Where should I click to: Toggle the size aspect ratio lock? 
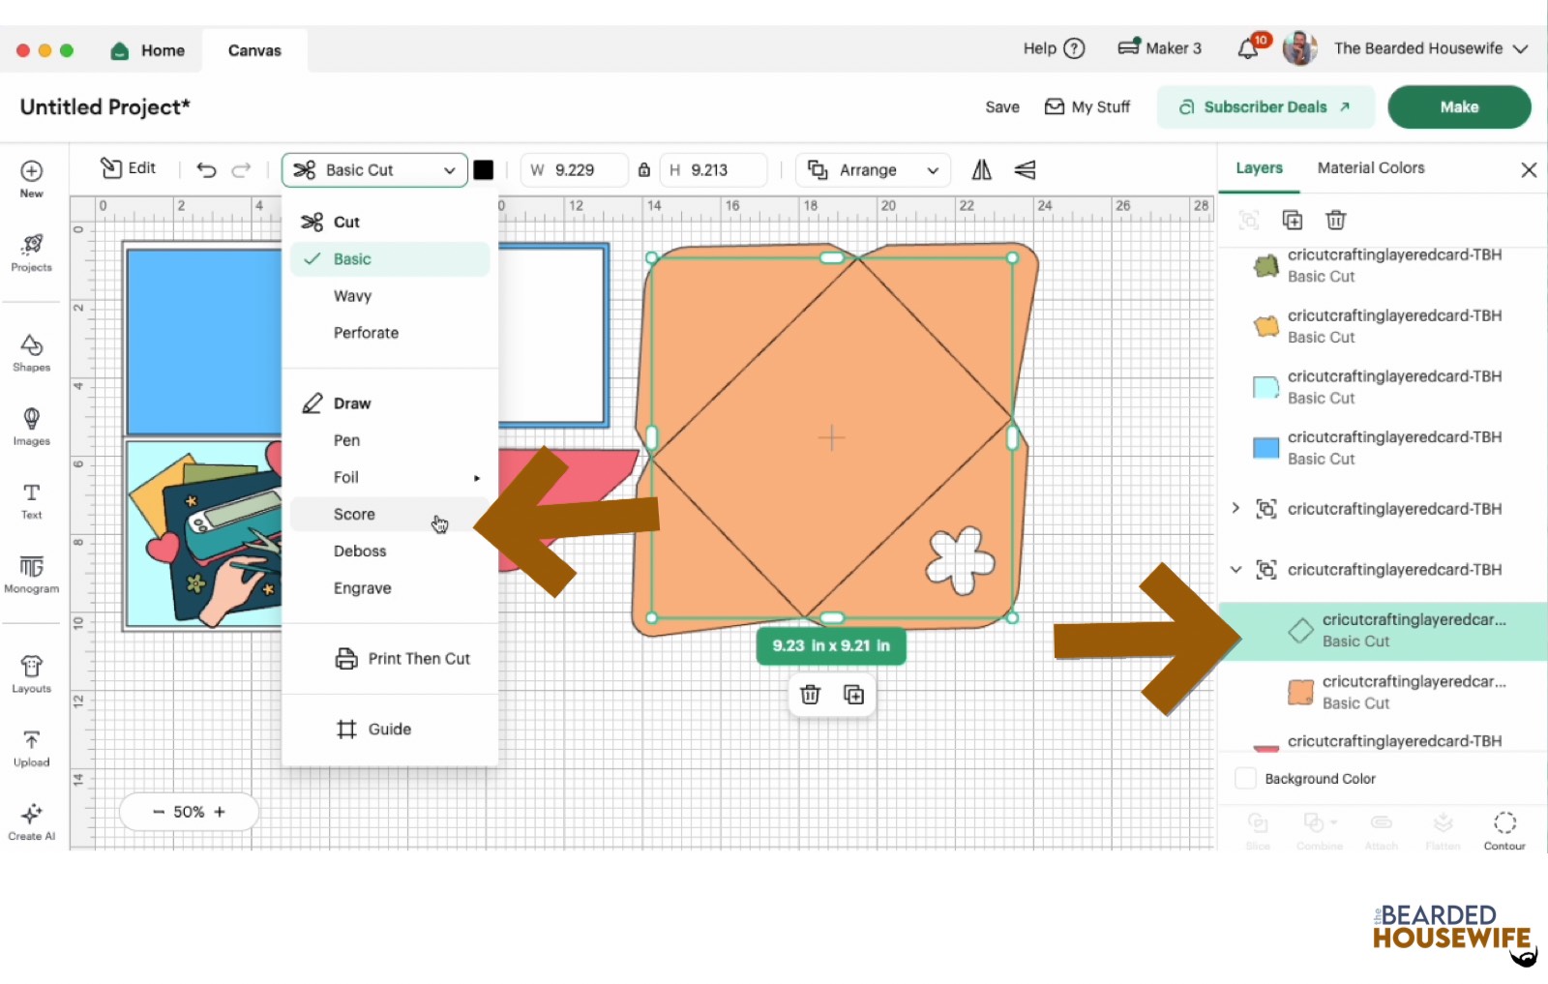[x=644, y=170]
